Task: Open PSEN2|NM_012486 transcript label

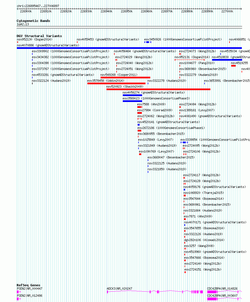Action: click(29, 296)
